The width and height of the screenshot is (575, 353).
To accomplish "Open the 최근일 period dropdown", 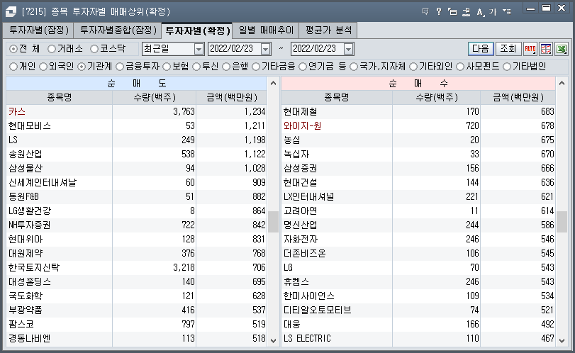I will [199, 49].
